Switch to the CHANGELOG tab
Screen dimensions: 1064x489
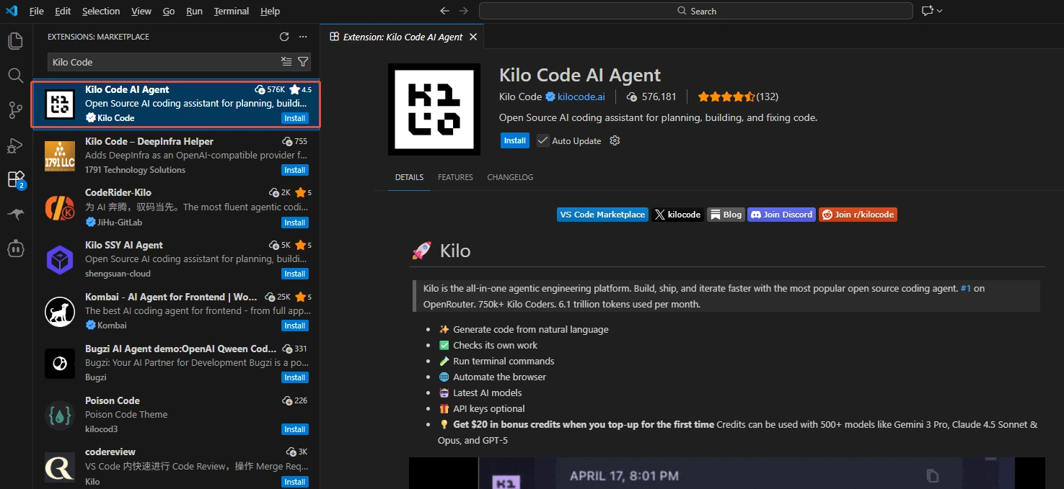click(x=510, y=176)
